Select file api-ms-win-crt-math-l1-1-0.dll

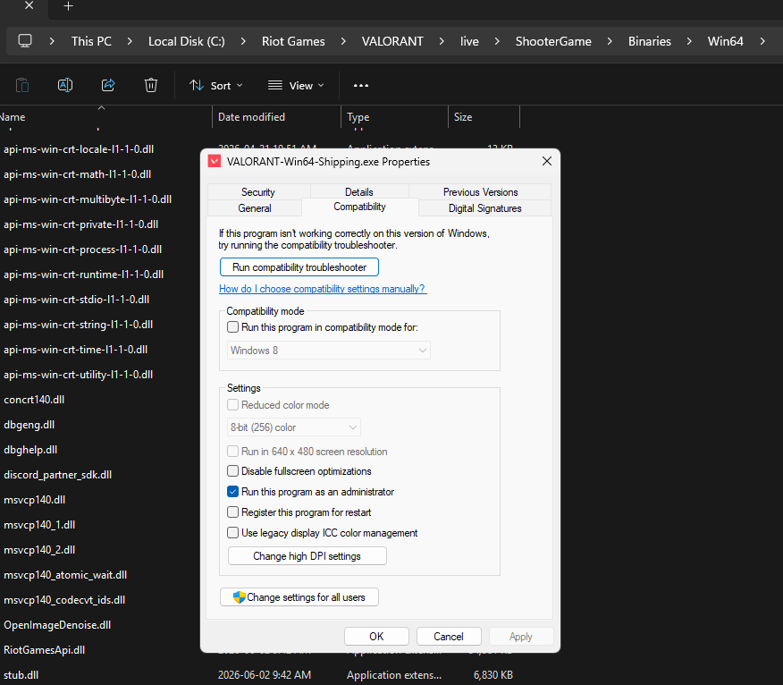78,173
